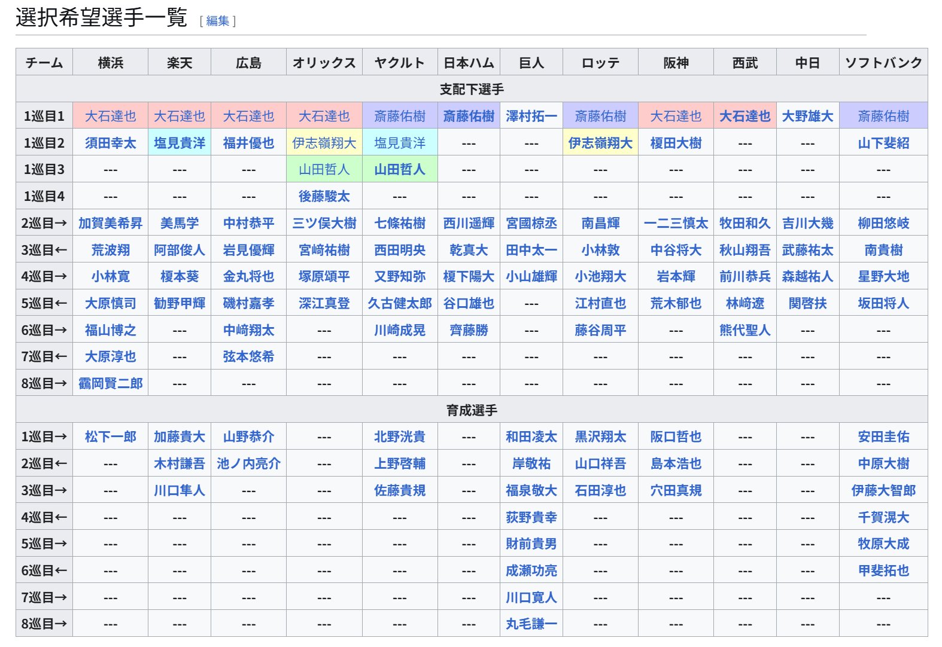Open the 中﨑翔太 link under 広島
This screenshot has width=942, height=647.
pyautogui.click(x=248, y=330)
